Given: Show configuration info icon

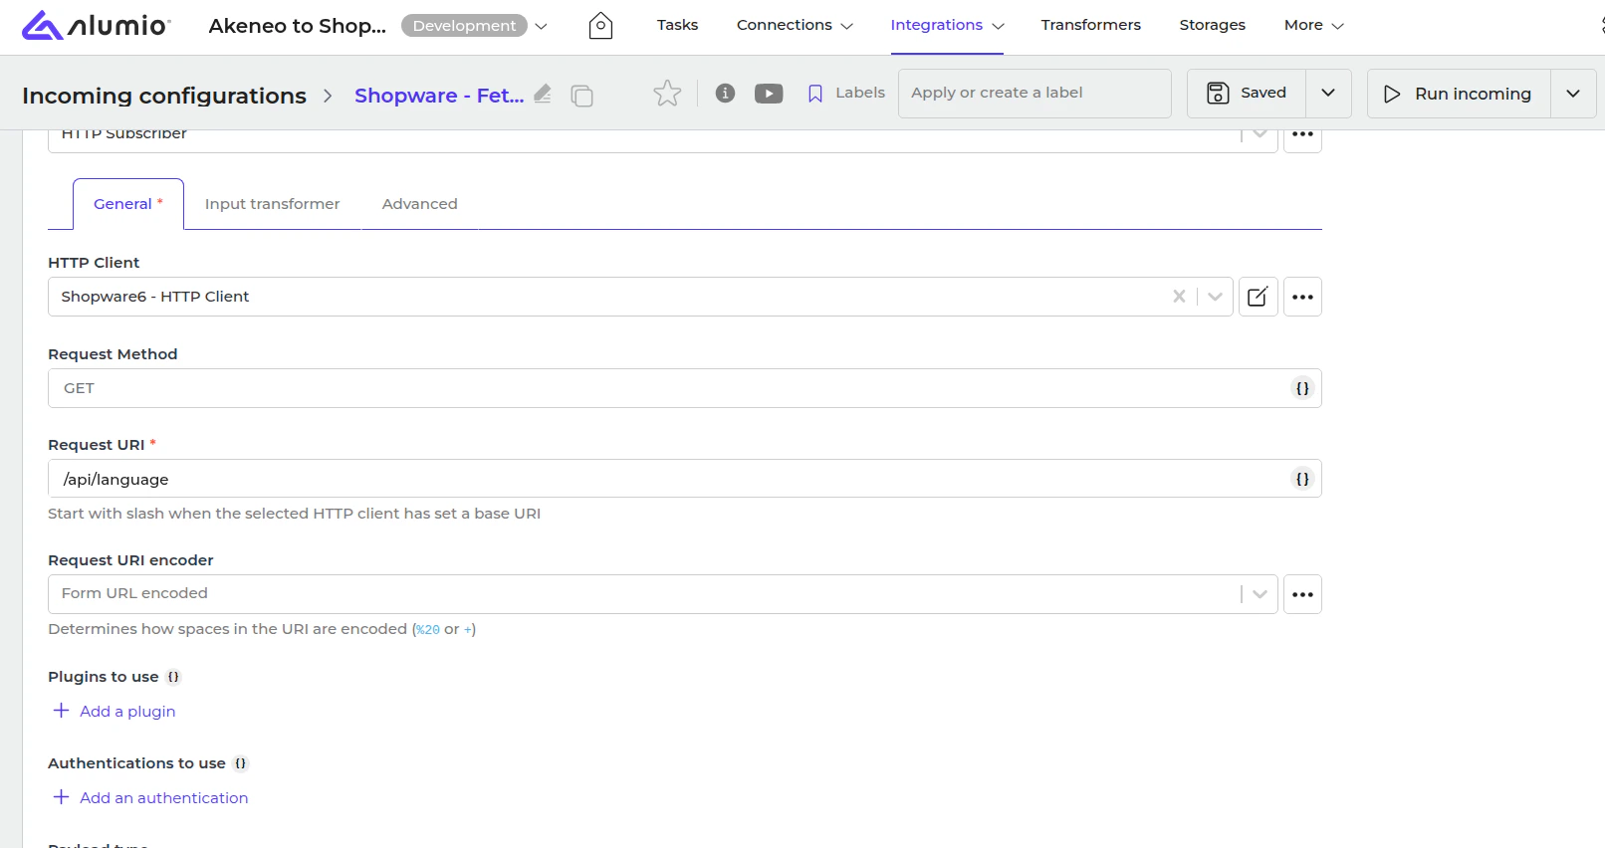Looking at the screenshot, I should 725,94.
